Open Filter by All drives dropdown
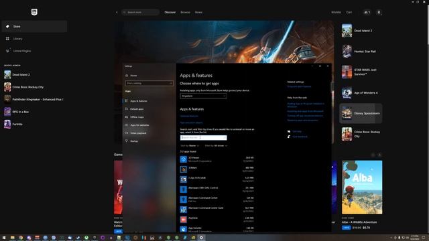The width and height of the screenshot is (429, 241). tap(216, 146)
